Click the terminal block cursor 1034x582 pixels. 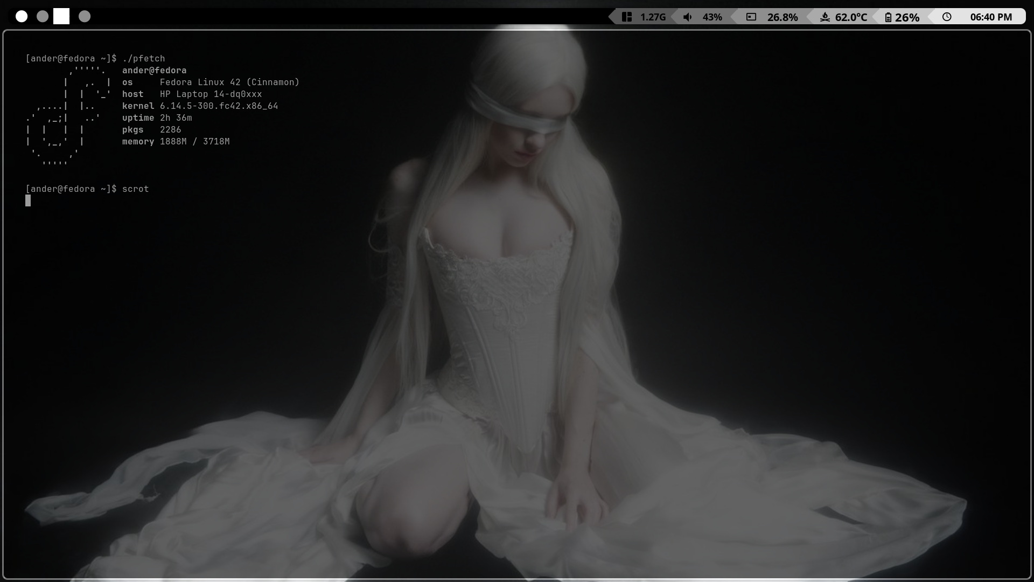(x=28, y=200)
